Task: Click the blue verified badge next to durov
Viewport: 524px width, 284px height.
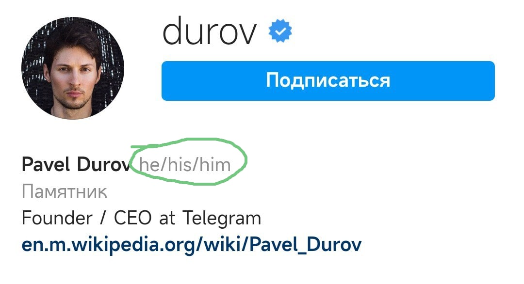Action: 280,31
